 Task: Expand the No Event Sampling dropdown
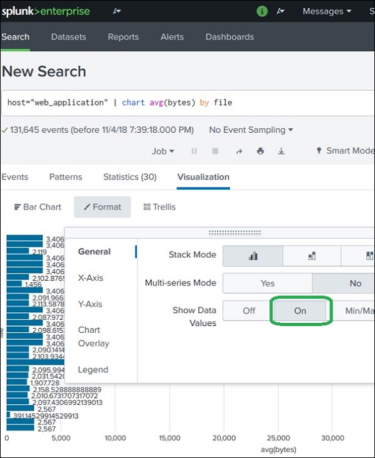[251, 130]
